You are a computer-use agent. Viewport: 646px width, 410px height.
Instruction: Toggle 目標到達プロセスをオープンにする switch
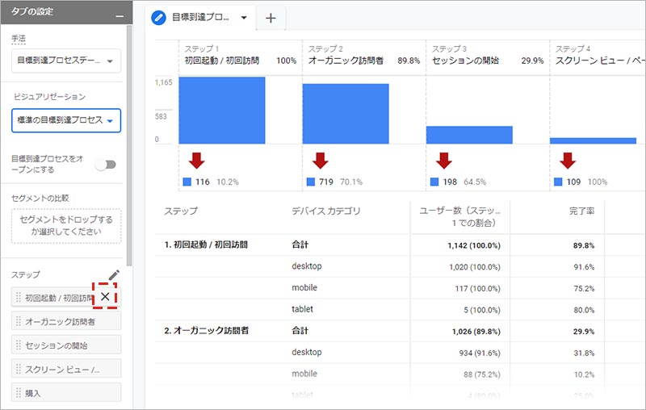pyautogui.click(x=105, y=165)
